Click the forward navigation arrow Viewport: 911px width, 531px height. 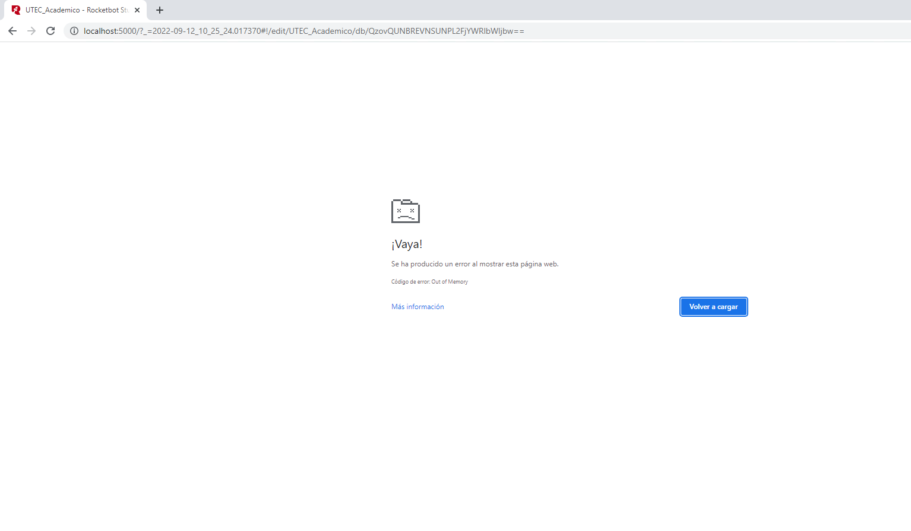point(31,31)
